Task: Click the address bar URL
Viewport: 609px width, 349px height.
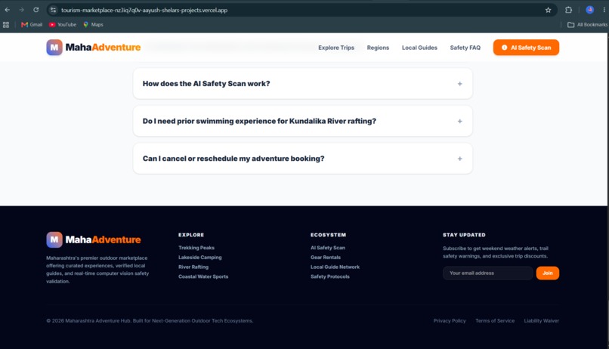Action: [144, 10]
